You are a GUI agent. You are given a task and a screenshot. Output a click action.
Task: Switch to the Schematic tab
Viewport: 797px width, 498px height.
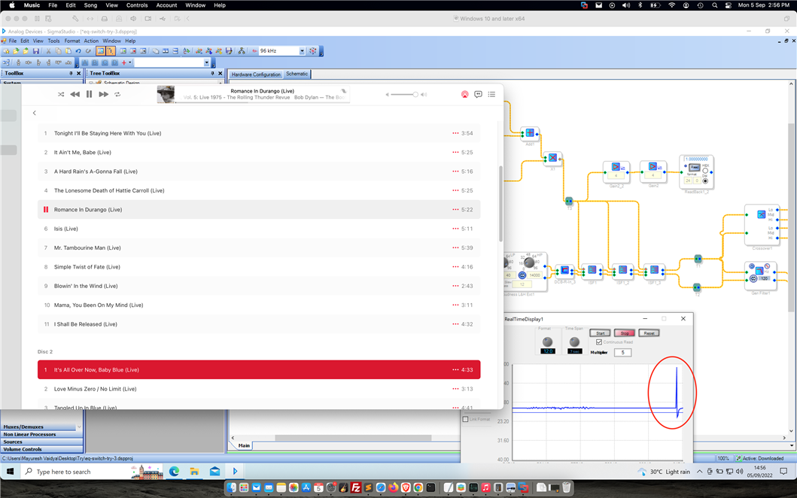point(297,74)
